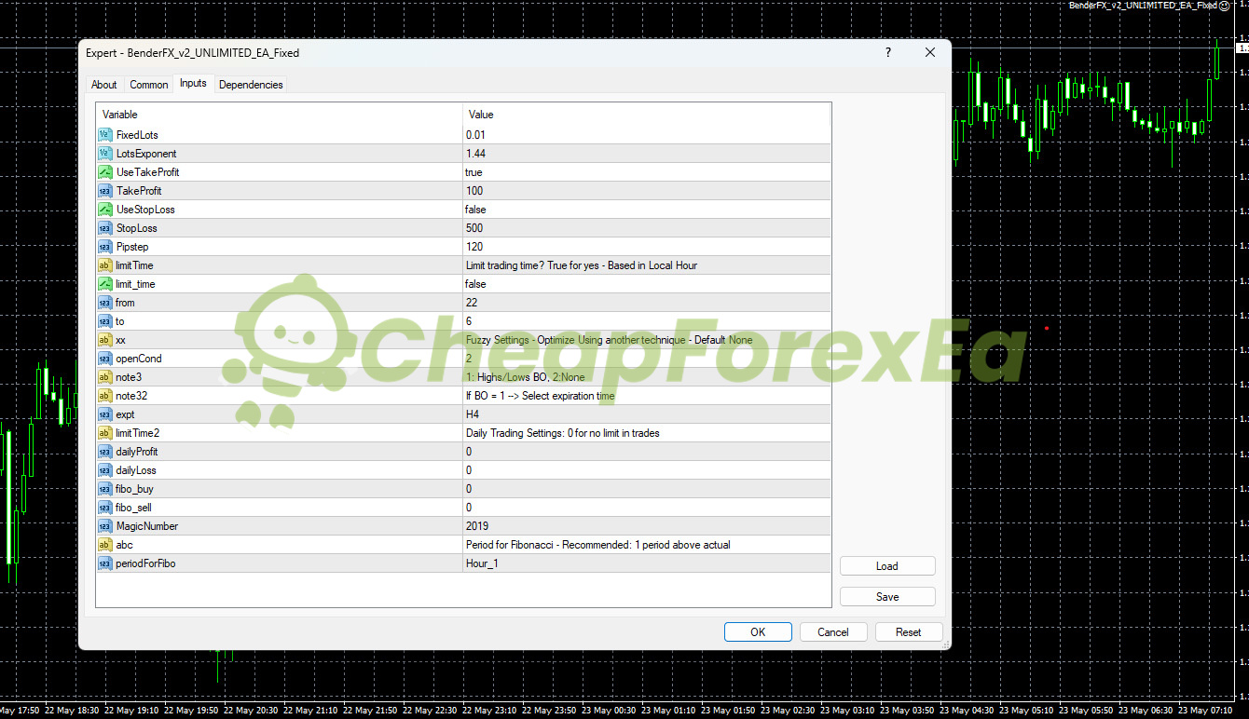
Task: Click the xx string icon
Action: [x=104, y=340]
